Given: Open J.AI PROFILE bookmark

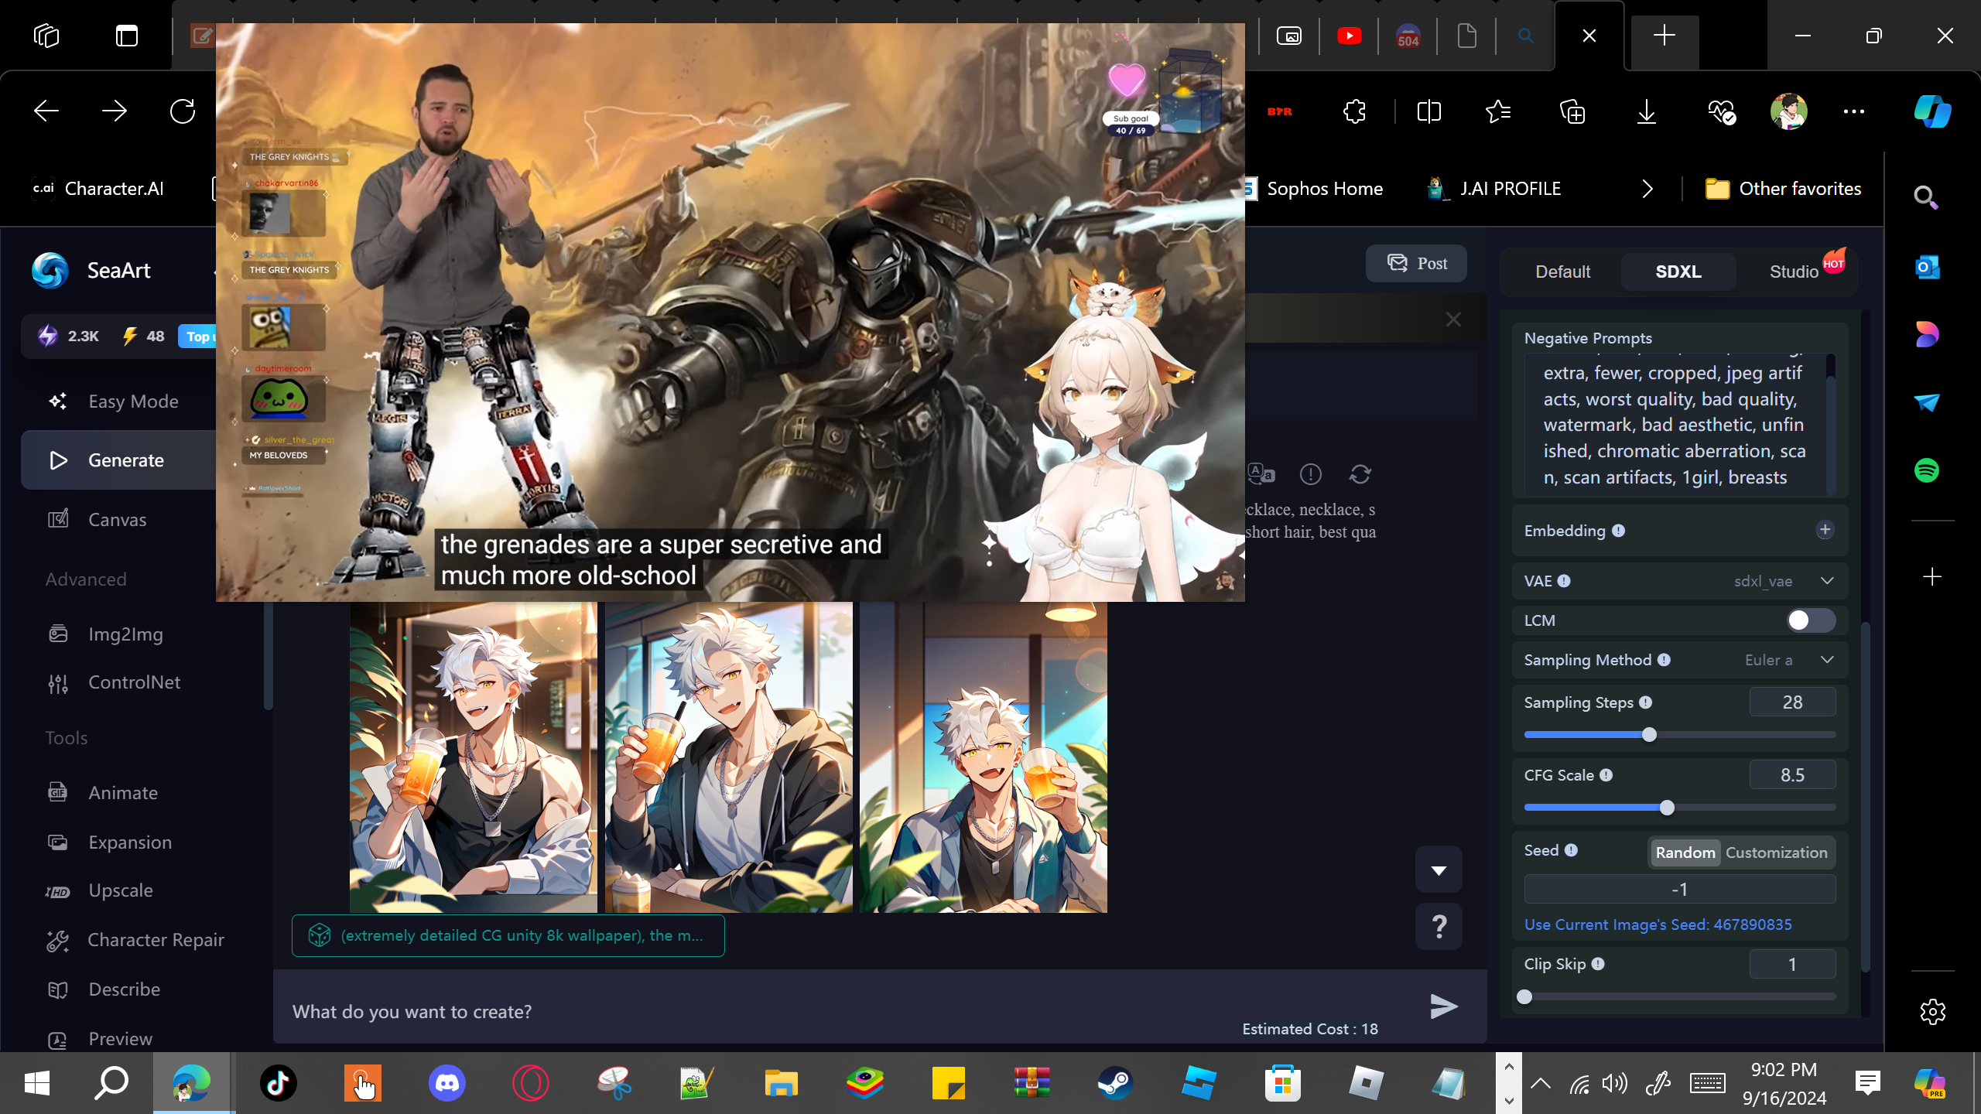Looking at the screenshot, I should [1494, 189].
